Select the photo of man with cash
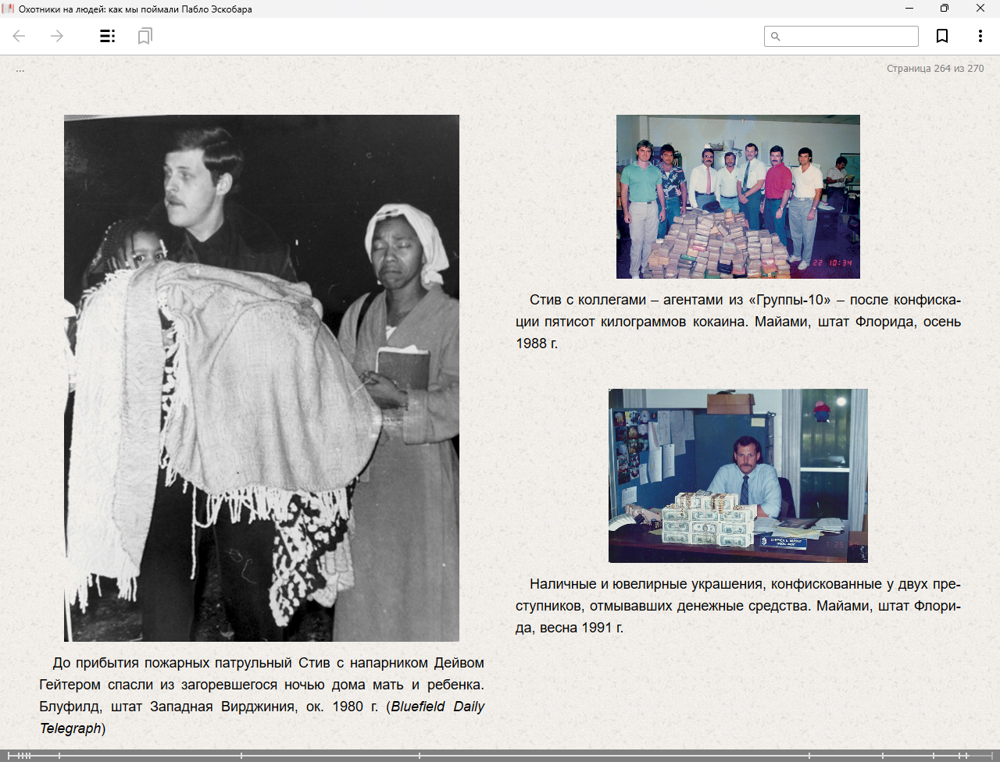1000x762 pixels. tap(737, 475)
